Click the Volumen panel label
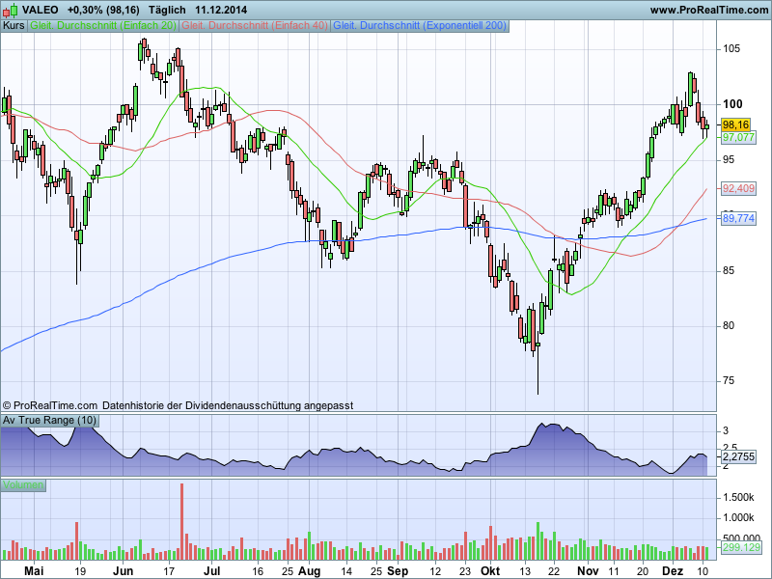The width and height of the screenshot is (772, 579). [23, 485]
